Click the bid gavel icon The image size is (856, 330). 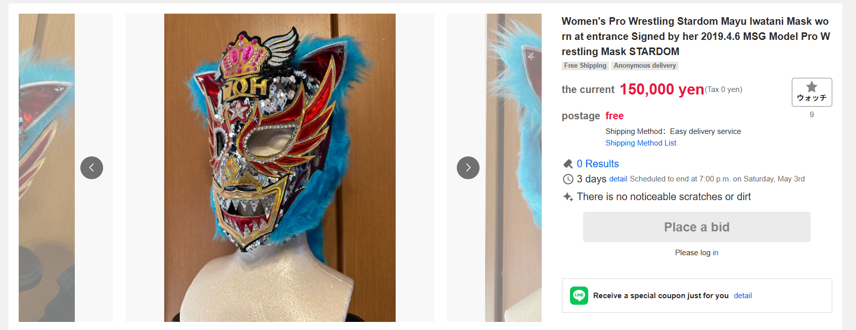[568, 164]
